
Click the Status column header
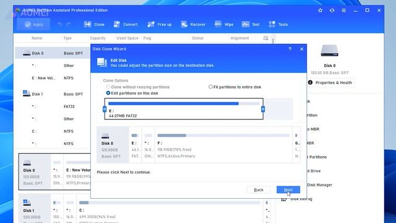[x=197, y=38]
